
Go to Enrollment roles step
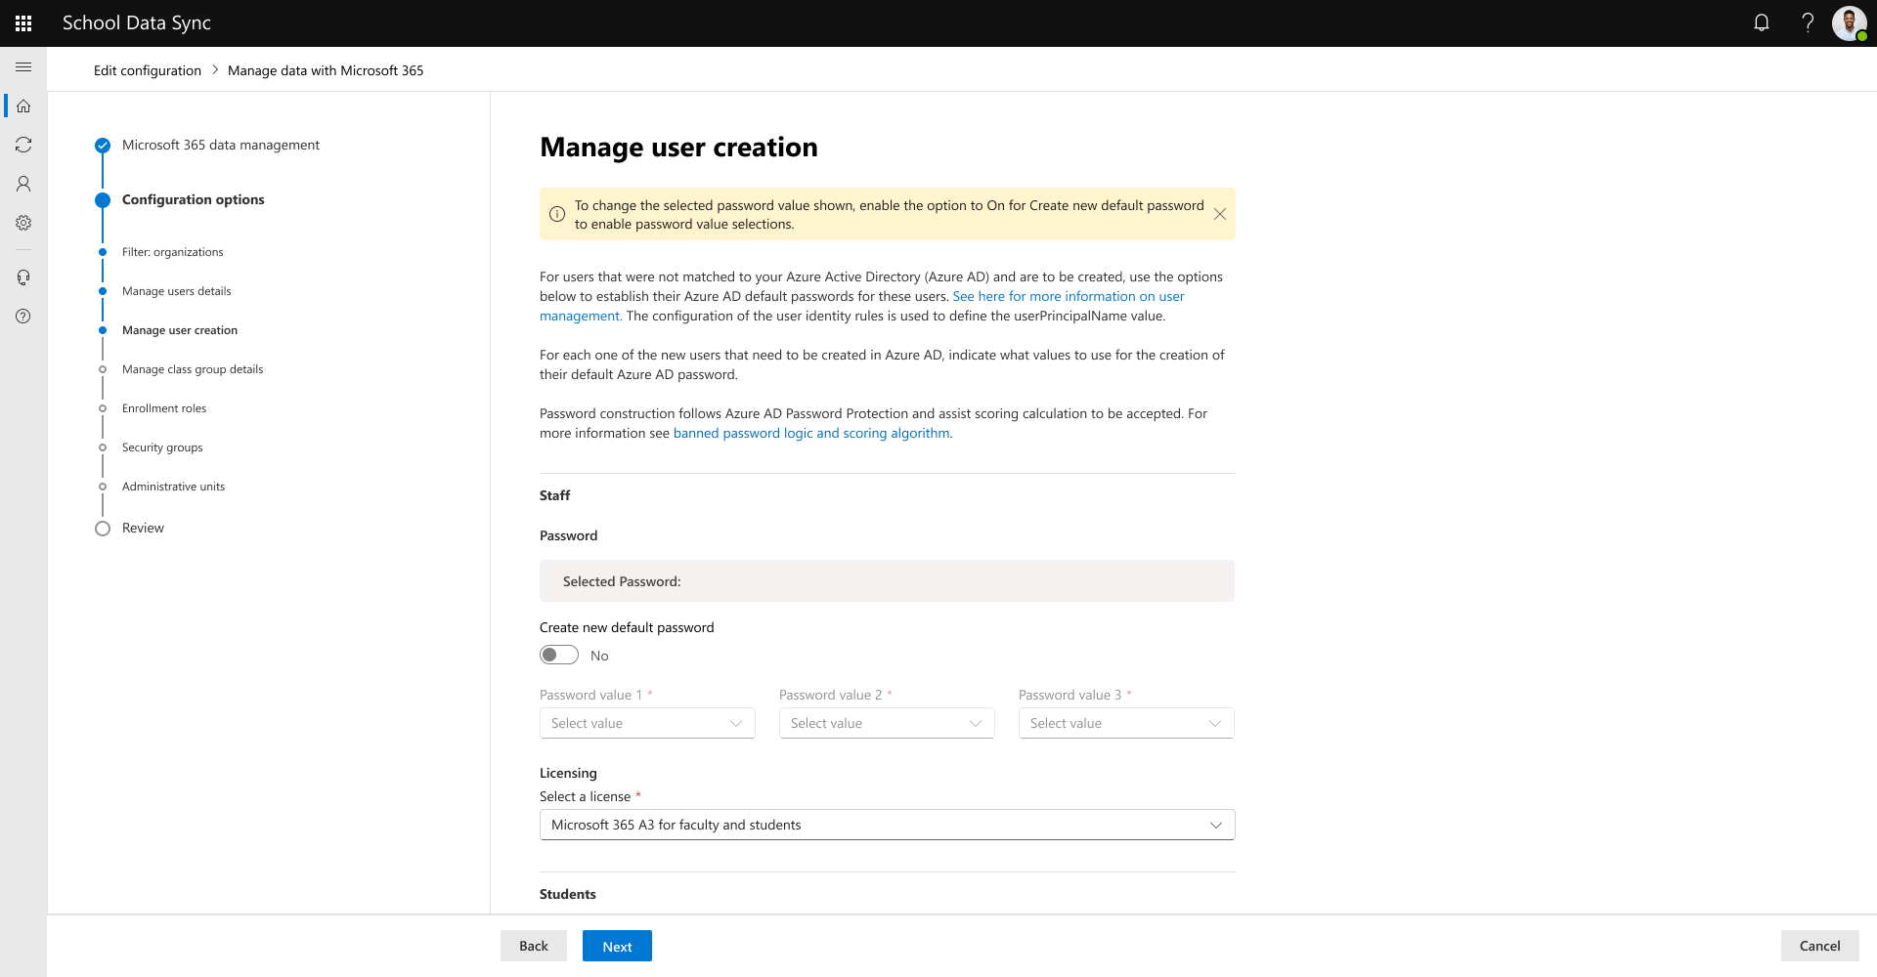pos(164,408)
